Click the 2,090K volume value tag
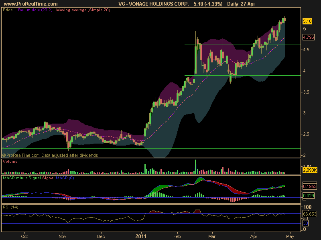321x240 pixels. coord(310,170)
